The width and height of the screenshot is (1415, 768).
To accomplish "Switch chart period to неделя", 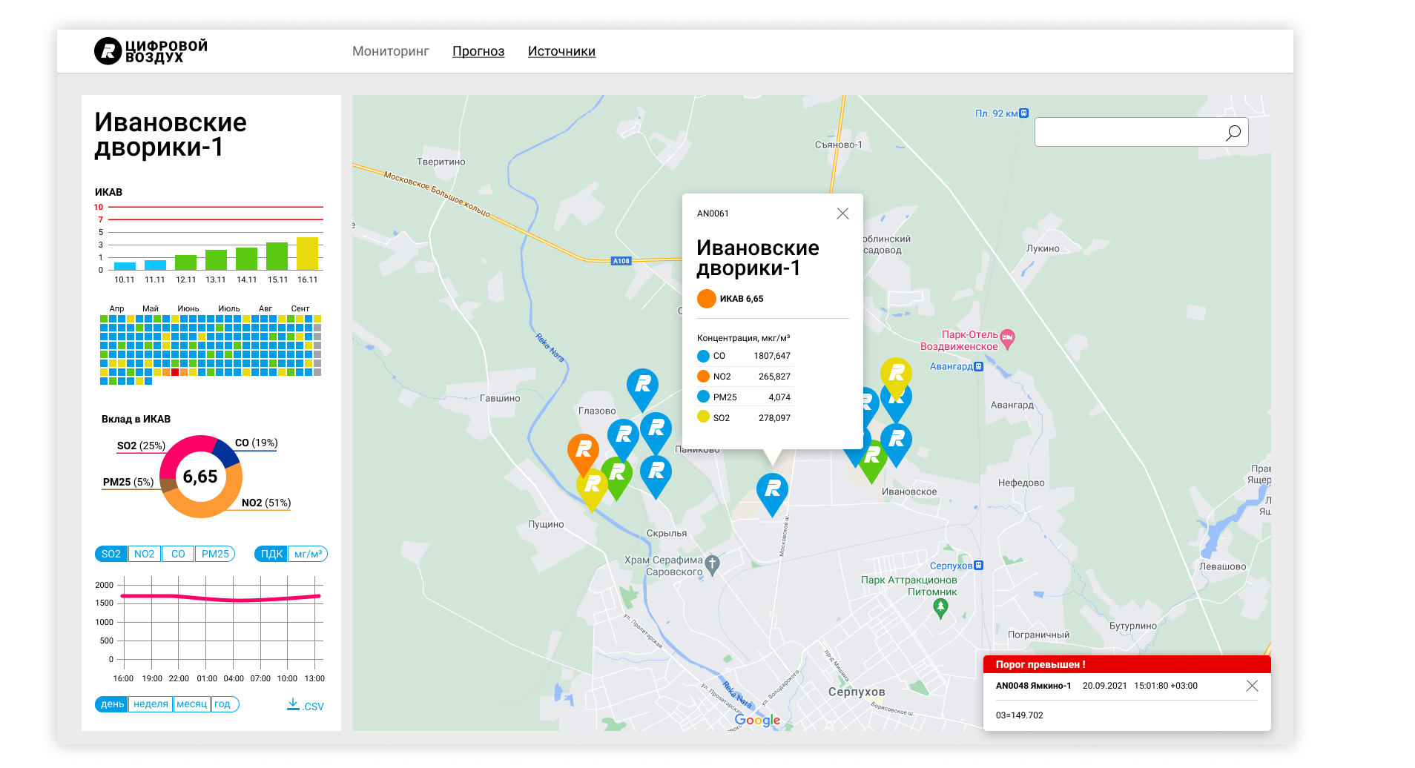I will pos(151,704).
